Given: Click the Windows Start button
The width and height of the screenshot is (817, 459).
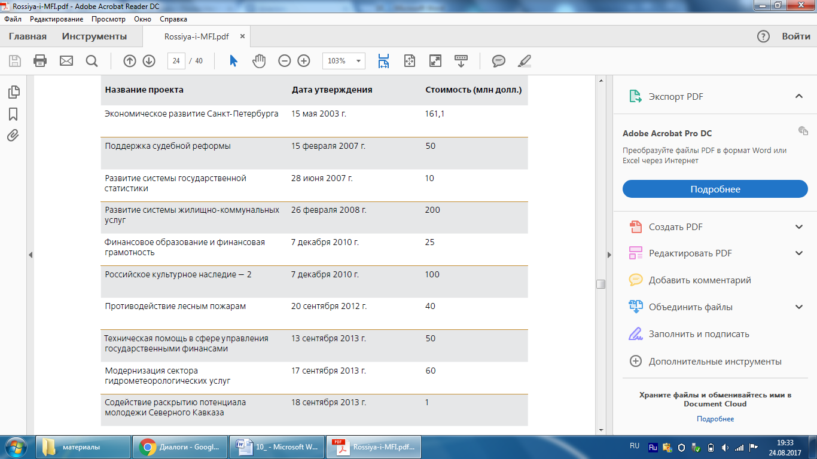Looking at the screenshot, I should tap(16, 447).
